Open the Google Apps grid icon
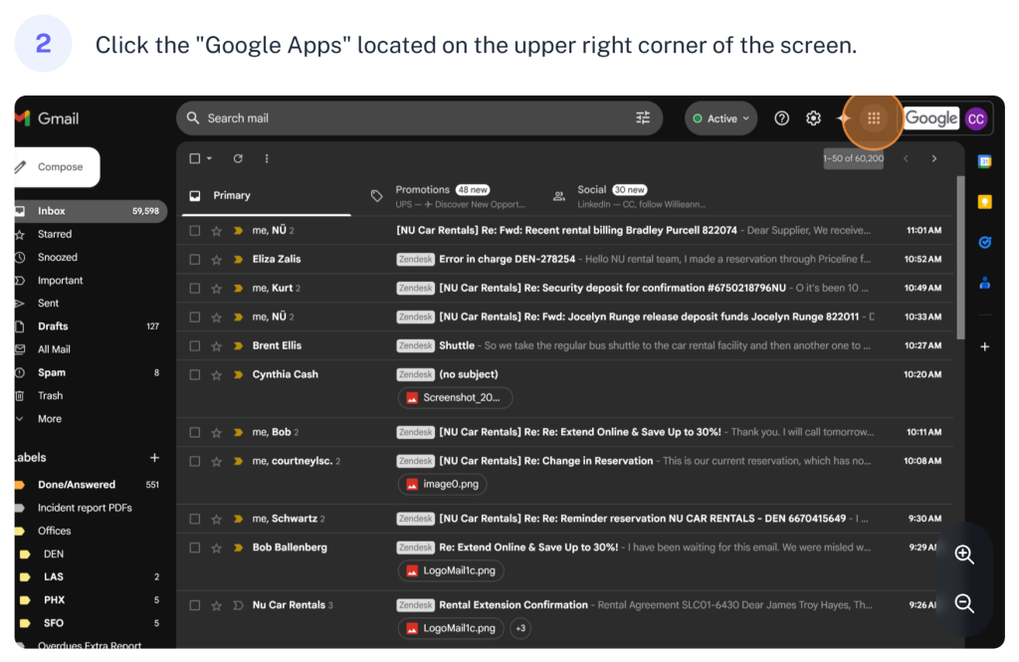Image resolution: width=1019 pixels, height=662 pixels. coord(873,118)
